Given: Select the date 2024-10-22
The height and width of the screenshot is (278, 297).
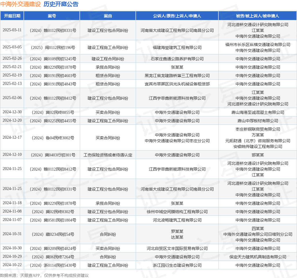Looking at the screenshot, I should pyautogui.click(x=12, y=265).
